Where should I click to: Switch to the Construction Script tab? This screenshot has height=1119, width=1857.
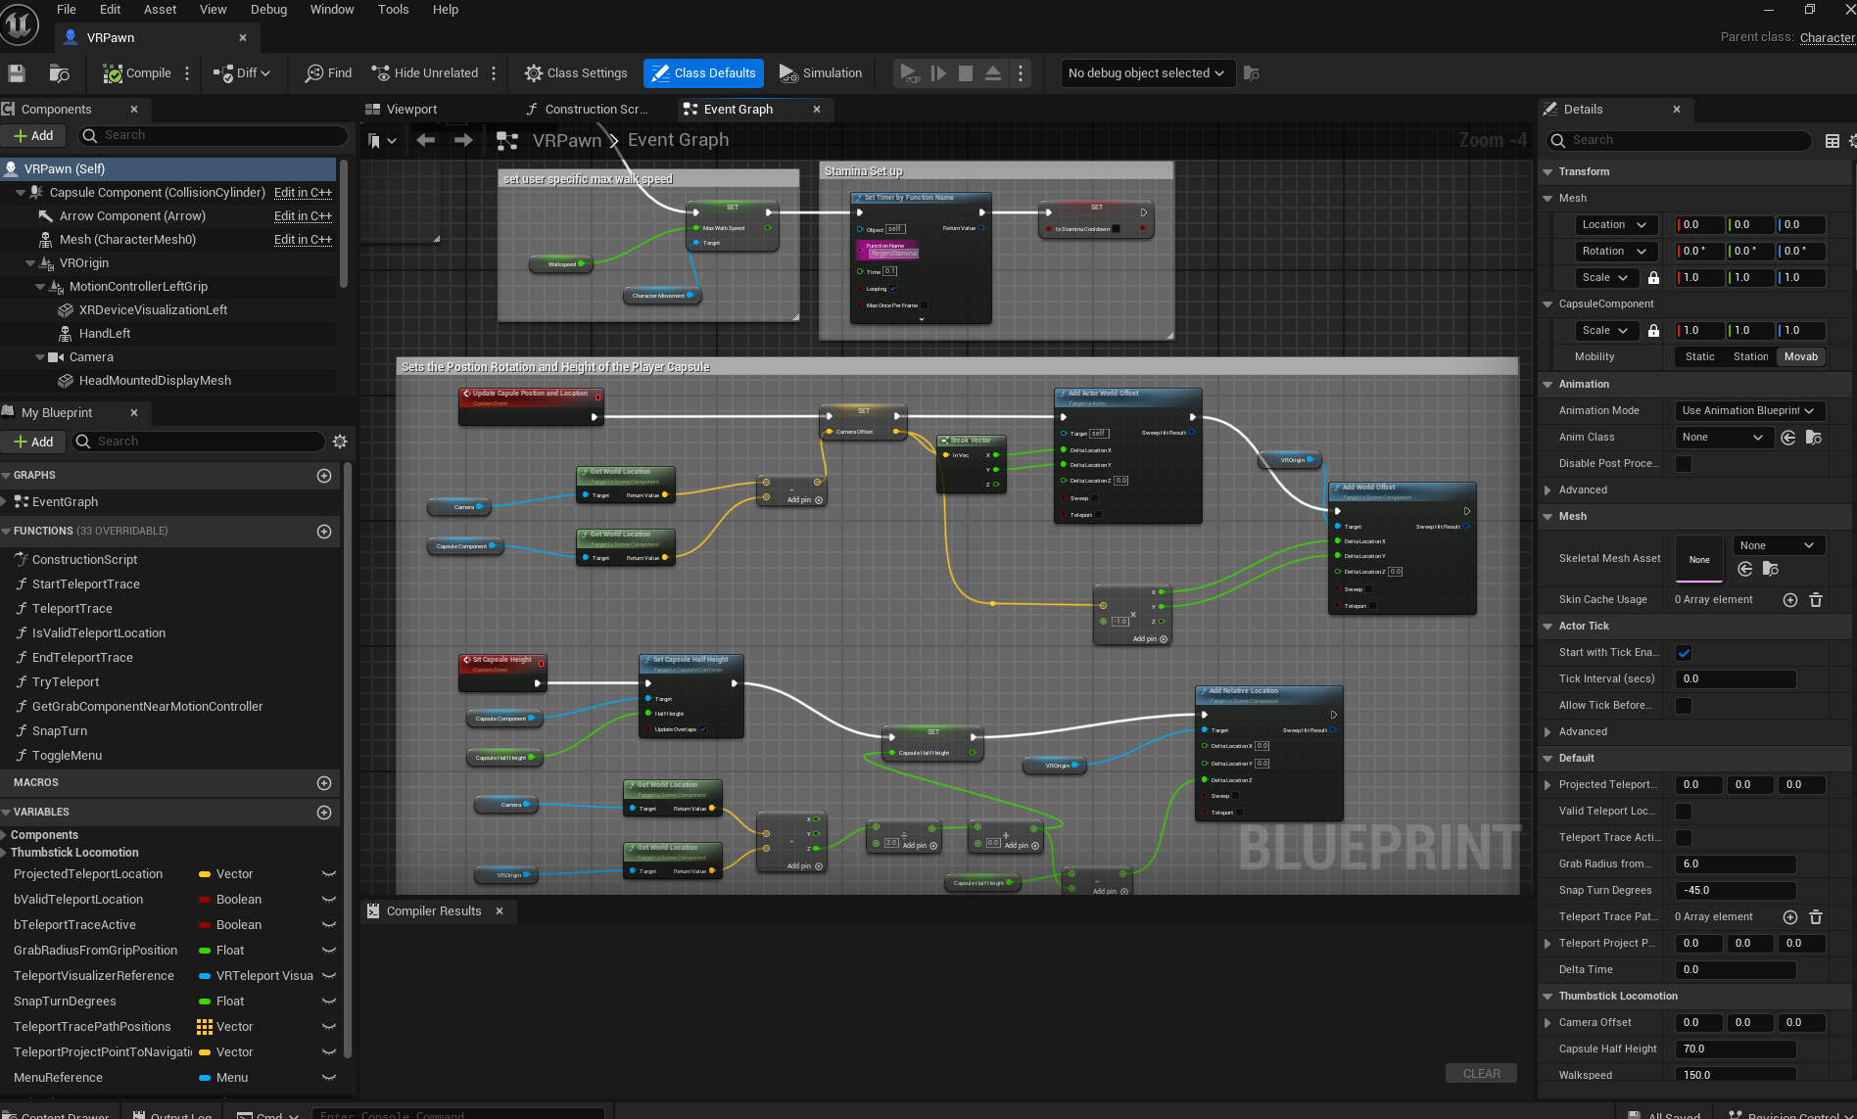point(588,110)
